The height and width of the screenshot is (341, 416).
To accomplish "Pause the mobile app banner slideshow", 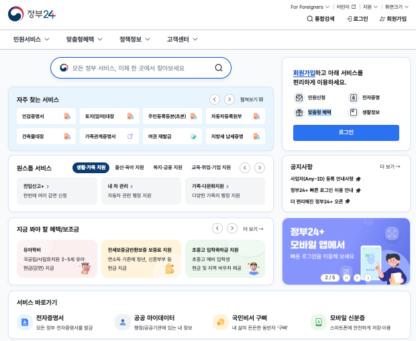I will (346, 278).
